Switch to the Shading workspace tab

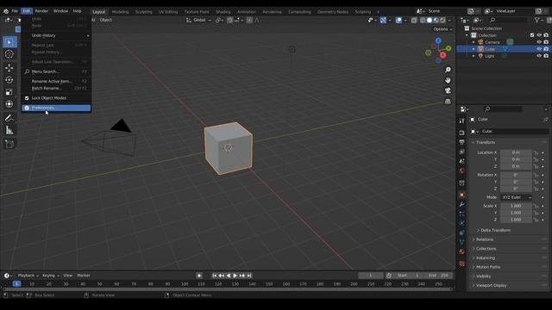pos(223,12)
